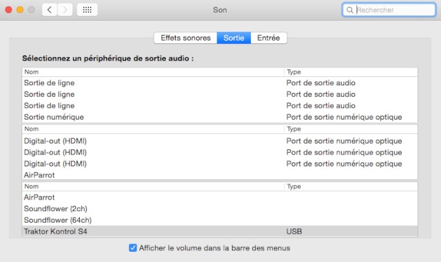Select the first Digital-out (HDMI) device

220,141
